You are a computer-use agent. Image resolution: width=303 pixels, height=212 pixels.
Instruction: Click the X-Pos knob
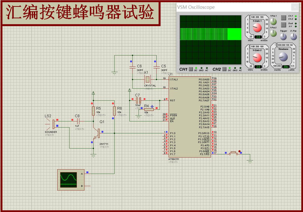[x=293, y=37]
